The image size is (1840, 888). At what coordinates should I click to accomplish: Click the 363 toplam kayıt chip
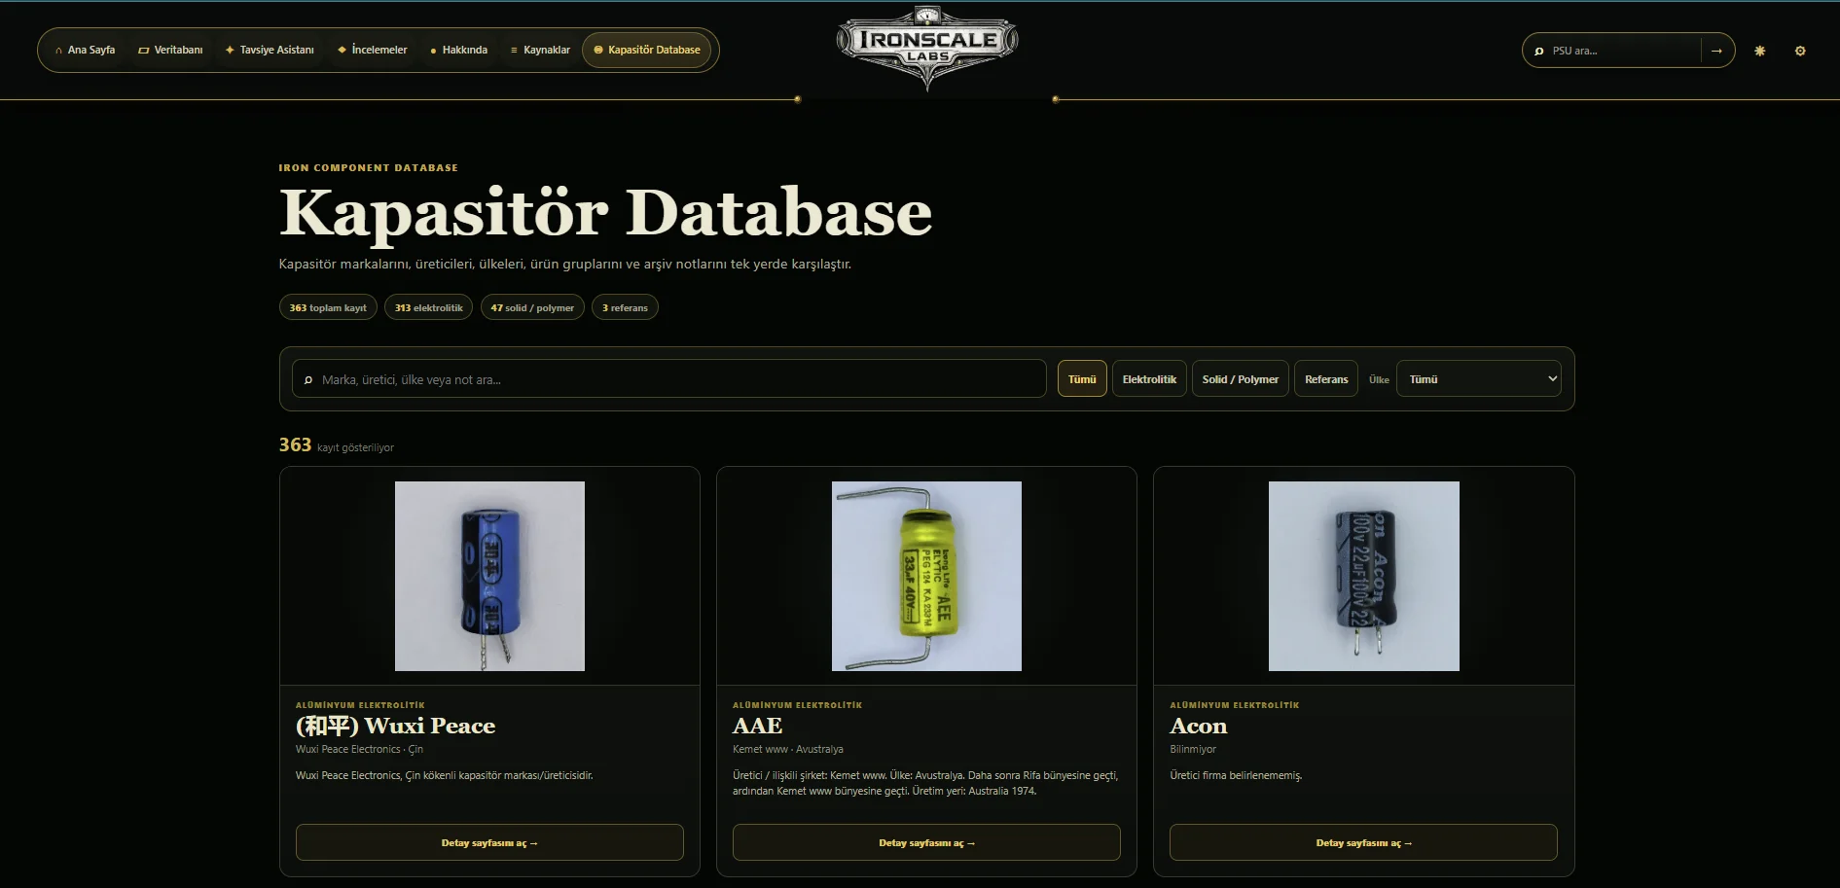click(328, 307)
